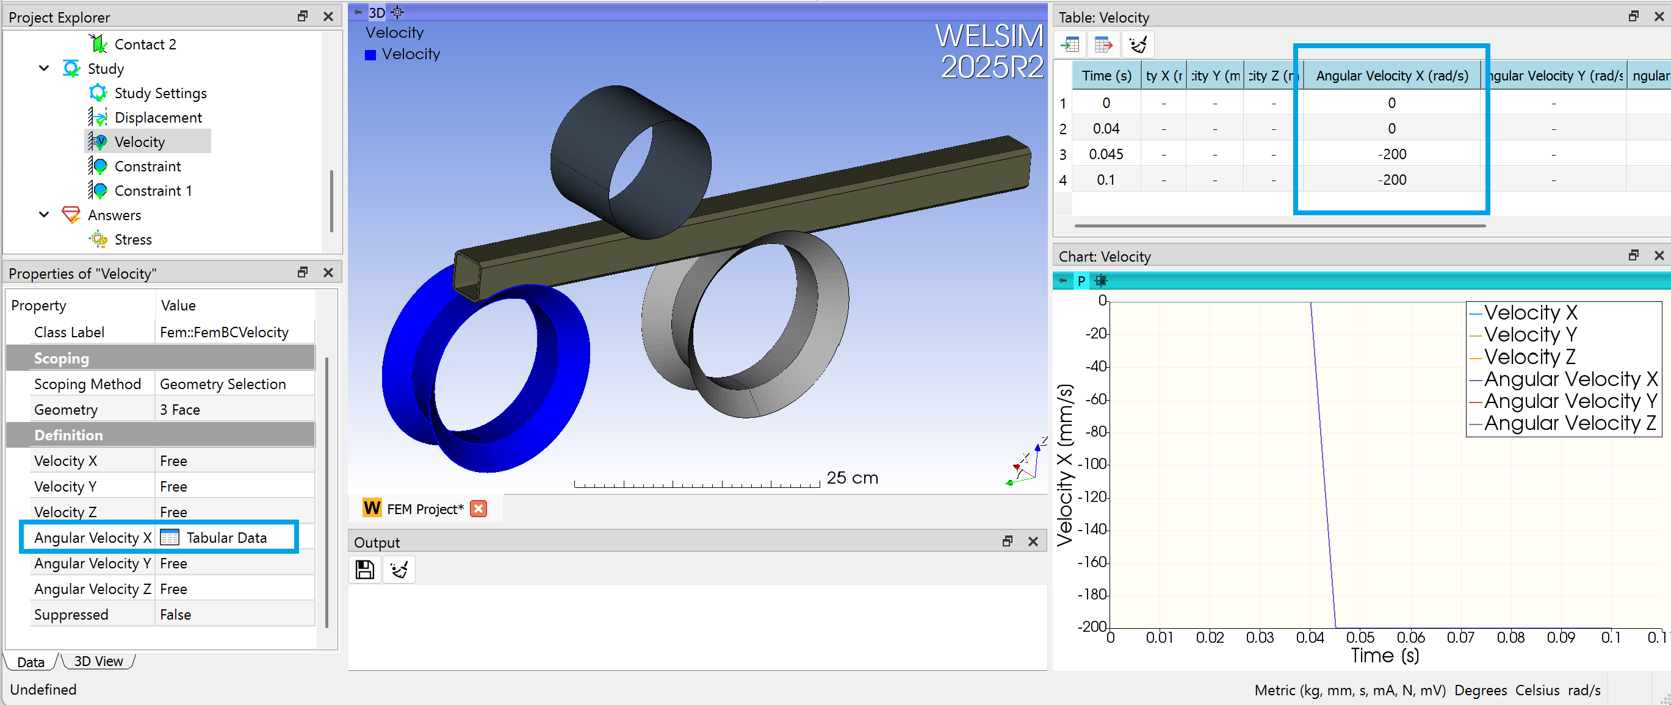Click the pin toggle on the 3D viewport toolbar
Image resolution: width=1671 pixels, height=705 pixels.
tap(359, 12)
